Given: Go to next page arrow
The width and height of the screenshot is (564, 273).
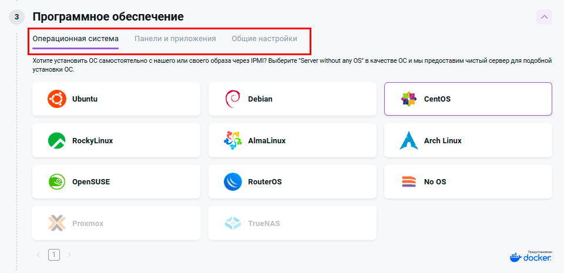Looking at the screenshot, I should (x=69, y=255).
